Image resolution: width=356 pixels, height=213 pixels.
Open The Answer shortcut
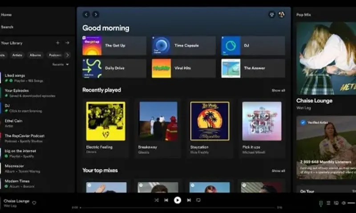(253, 68)
